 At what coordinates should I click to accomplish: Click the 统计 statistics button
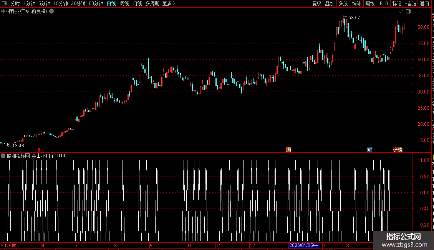pyautogui.click(x=356, y=3)
